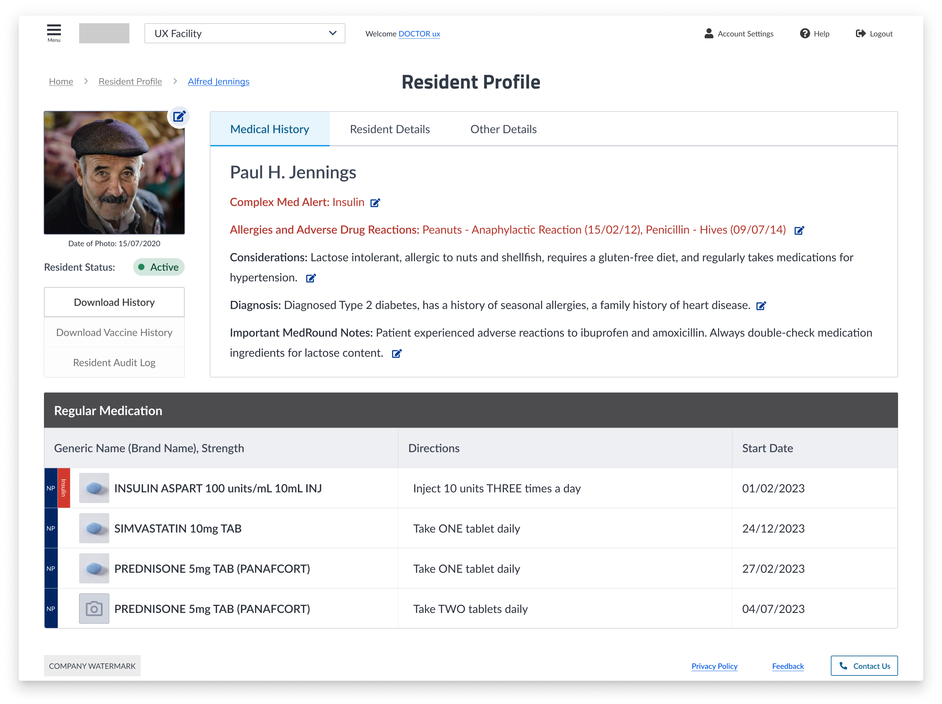Go to Home breadcrumb
Image resolution: width=942 pixels, height=704 pixels.
coord(61,81)
